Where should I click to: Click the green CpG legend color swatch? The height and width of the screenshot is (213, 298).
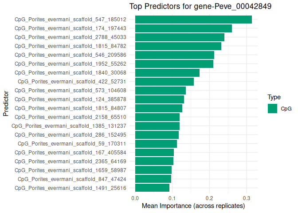(272, 108)
